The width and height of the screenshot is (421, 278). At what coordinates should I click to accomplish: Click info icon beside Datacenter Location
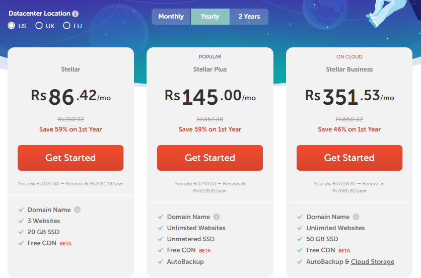(x=76, y=14)
